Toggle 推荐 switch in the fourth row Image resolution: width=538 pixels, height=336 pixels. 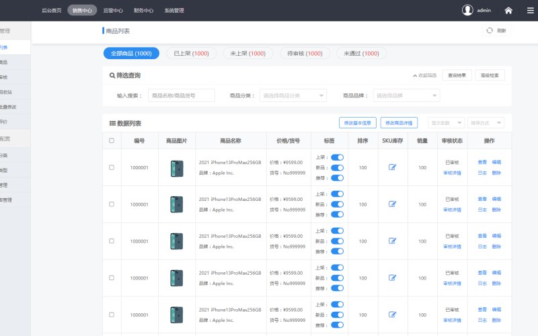pyautogui.click(x=337, y=288)
